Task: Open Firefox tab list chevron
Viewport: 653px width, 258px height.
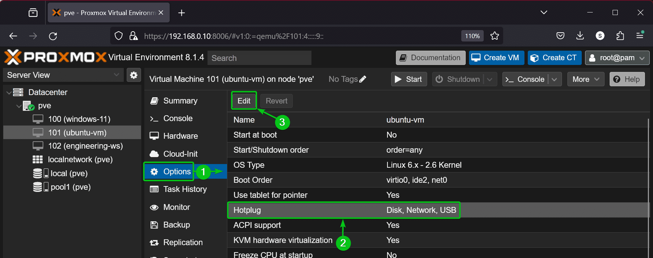Action: click(544, 12)
